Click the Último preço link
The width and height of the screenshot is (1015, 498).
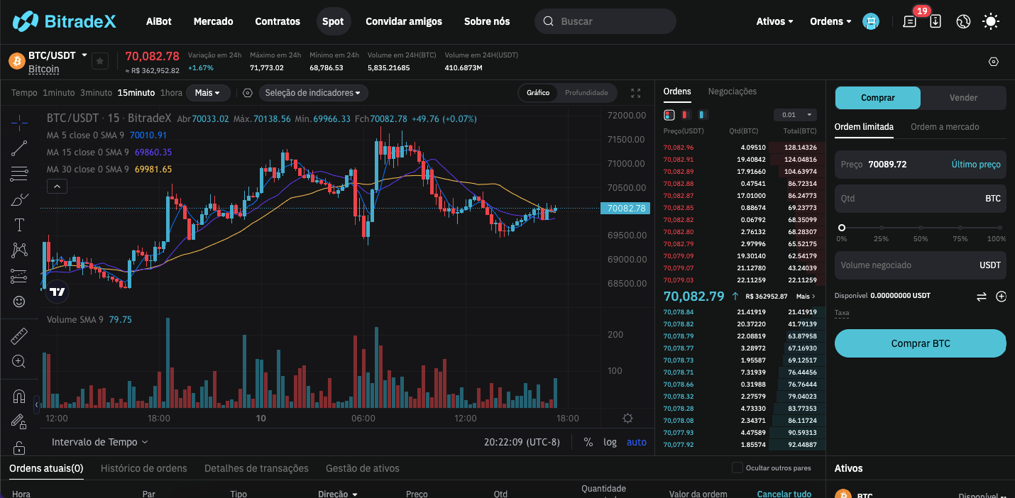[x=975, y=165]
